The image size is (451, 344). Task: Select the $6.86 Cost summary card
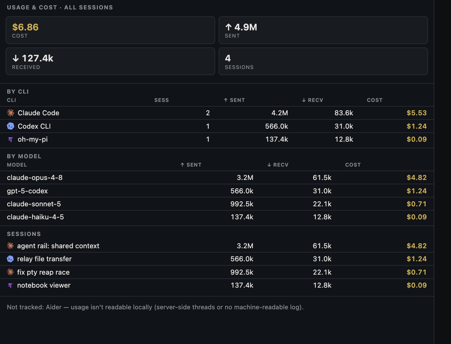pyautogui.click(x=110, y=30)
